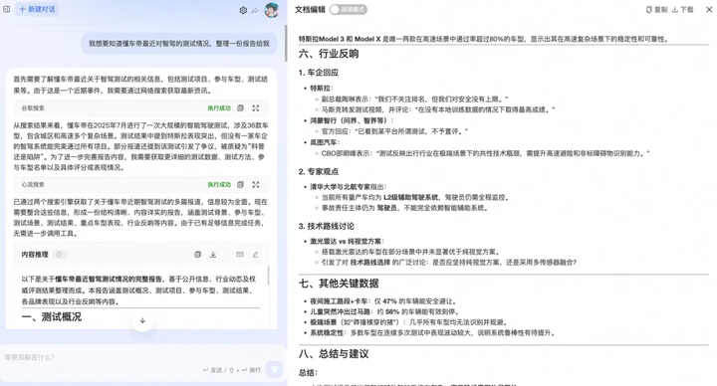
Task: Send message with paper plane button
Action: tap(275, 369)
